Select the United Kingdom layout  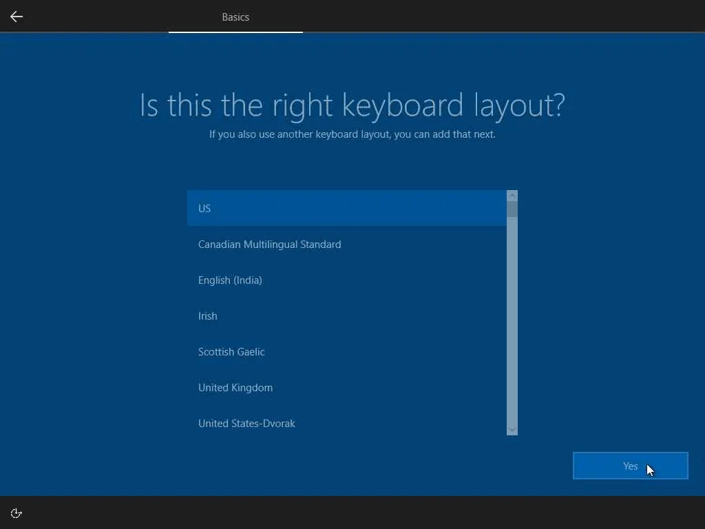[x=347, y=388]
